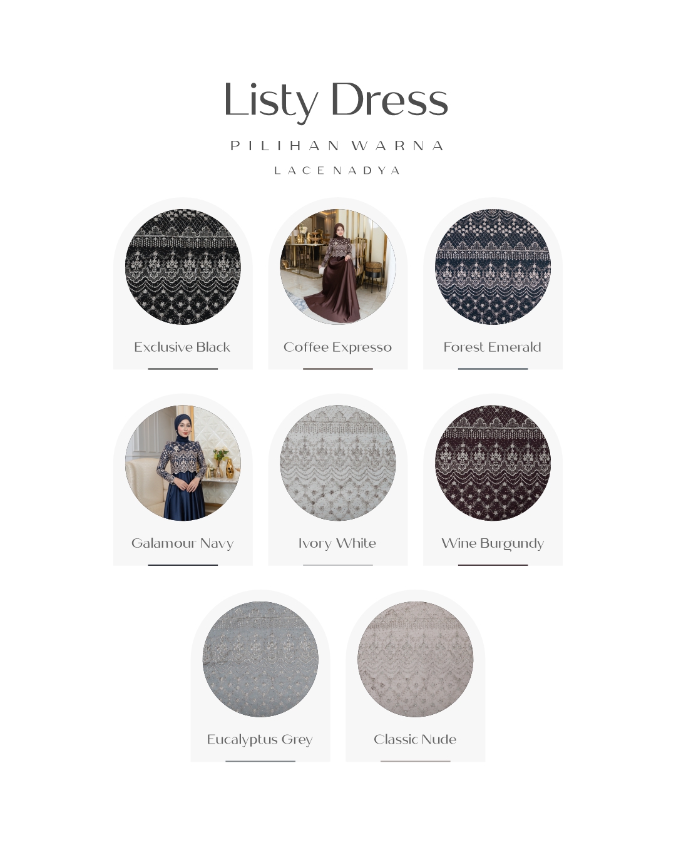Open the Galamour Navy model photo
Viewport: 676px width, 845px height.
pos(183,463)
